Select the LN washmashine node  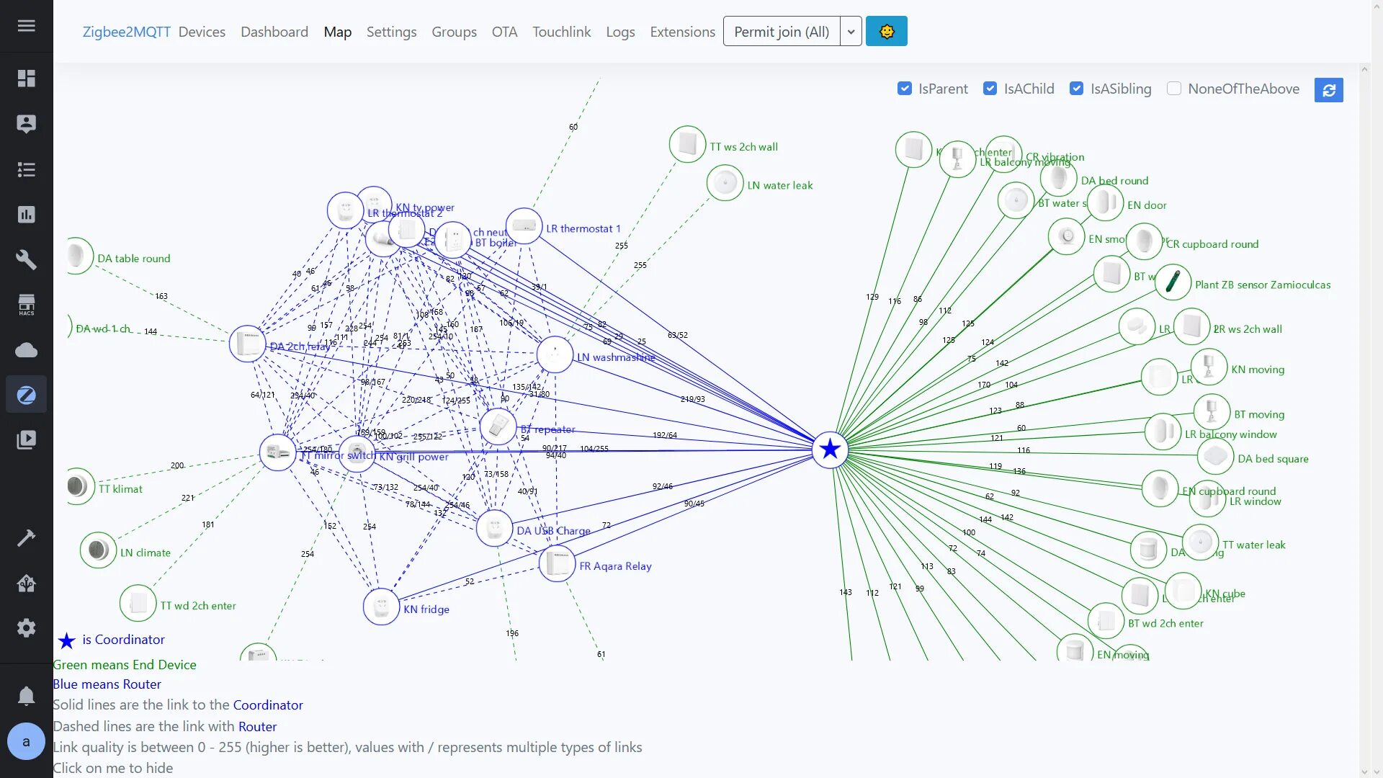tap(555, 354)
